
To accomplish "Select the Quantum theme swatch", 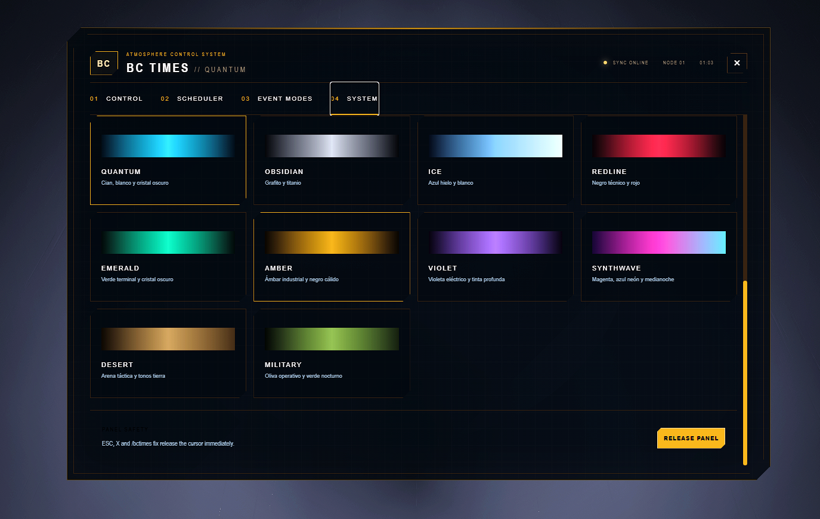I will click(x=168, y=146).
